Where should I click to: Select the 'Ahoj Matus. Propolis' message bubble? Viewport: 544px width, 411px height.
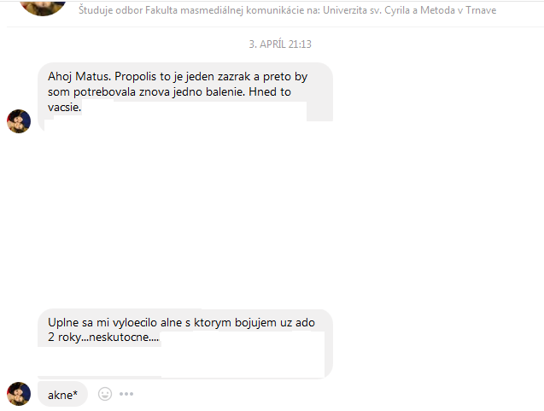coord(185,97)
